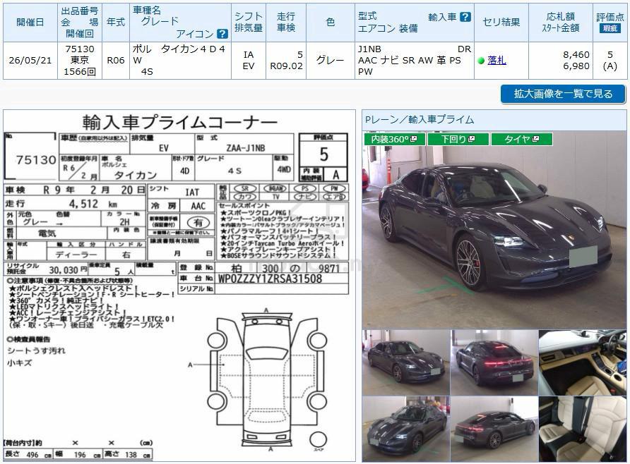630x464 pixels.
Task: Click the 応札額 スタート金額 column header
Action: coord(561,23)
